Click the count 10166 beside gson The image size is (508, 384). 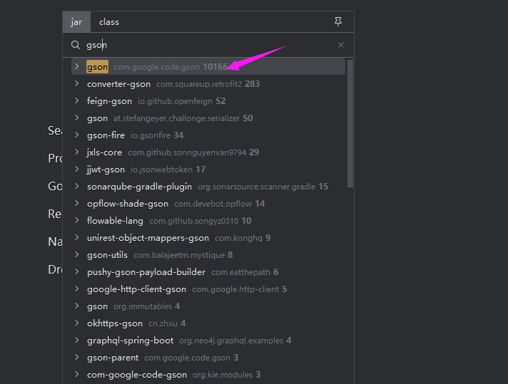(x=215, y=67)
